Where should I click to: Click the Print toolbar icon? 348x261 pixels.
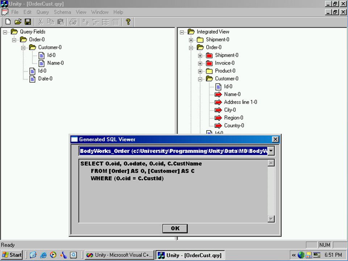(x=73, y=22)
